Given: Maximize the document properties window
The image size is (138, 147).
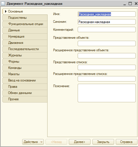Looking at the screenshot, I should [130, 4].
